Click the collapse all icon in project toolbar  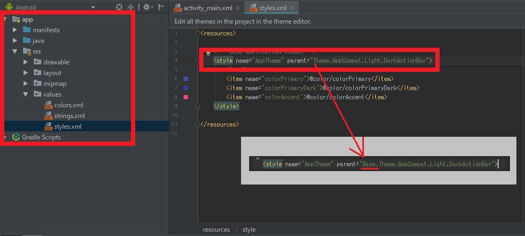[x=130, y=7]
